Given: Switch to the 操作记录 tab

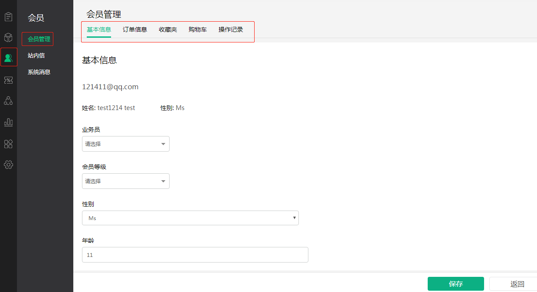Looking at the screenshot, I should pos(231,29).
